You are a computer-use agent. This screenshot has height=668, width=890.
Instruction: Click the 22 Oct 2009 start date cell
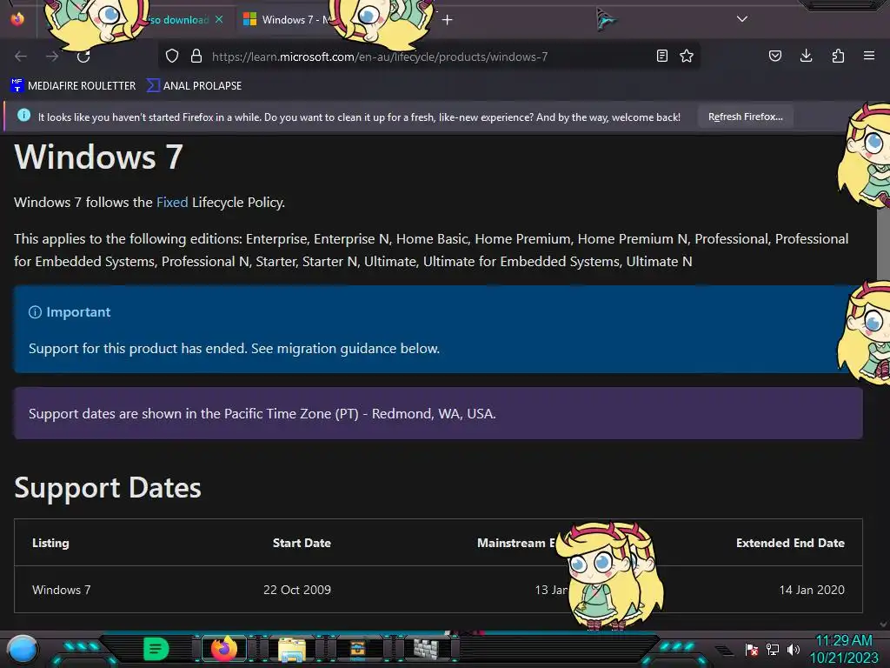[x=297, y=590]
